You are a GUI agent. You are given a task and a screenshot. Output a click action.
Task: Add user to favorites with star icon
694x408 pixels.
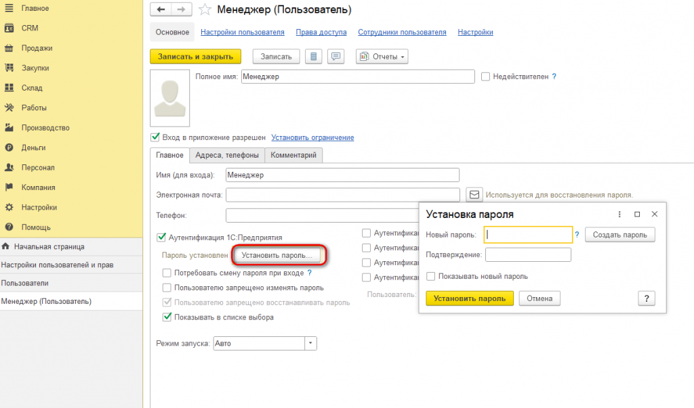click(x=205, y=9)
